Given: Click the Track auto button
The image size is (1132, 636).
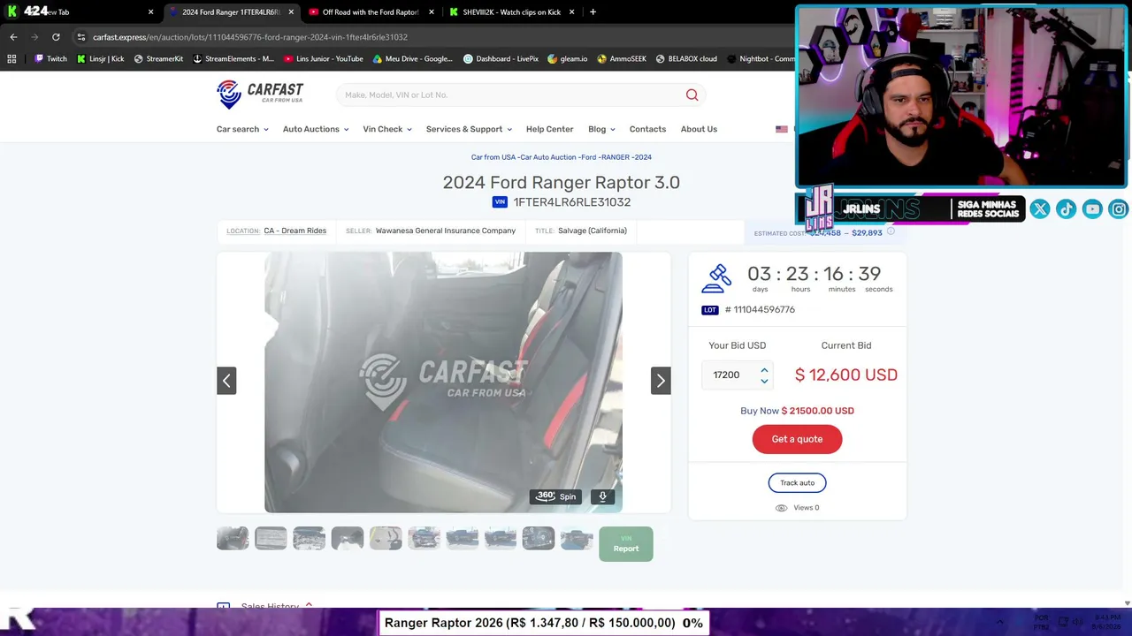Looking at the screenshot, I should pos(797,482).
